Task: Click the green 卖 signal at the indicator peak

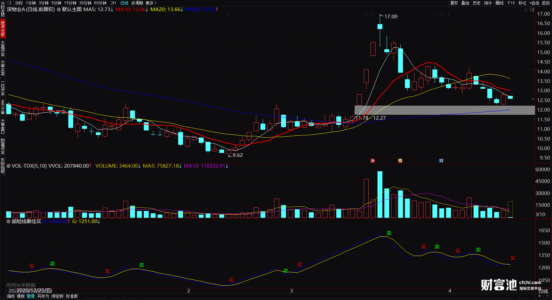Action: click(x=389, y=233)
